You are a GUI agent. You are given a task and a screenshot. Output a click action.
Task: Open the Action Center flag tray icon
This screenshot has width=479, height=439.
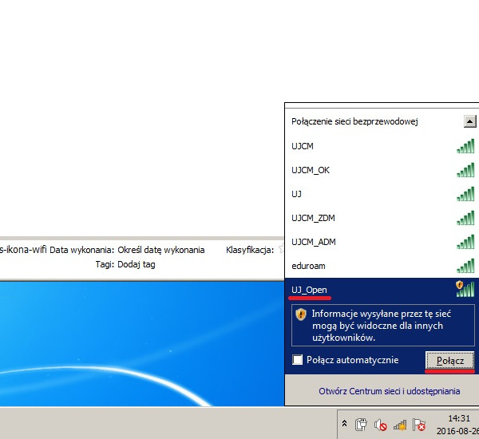(x=418, y=425)
